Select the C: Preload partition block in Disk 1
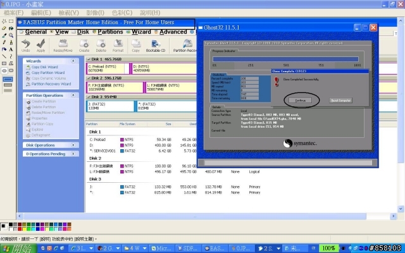The width and height of the screenshot is (405, 253). (x=108, y=68)
